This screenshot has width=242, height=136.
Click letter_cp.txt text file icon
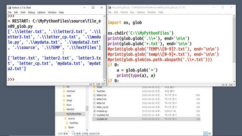[x=94, y=107]
